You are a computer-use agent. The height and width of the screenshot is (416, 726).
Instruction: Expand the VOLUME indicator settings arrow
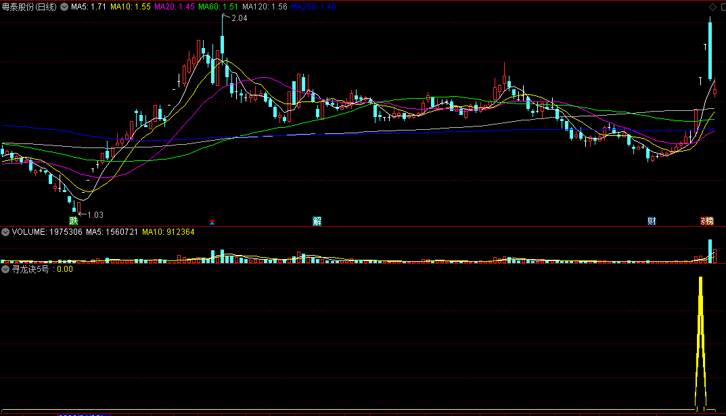coord(5,232)
